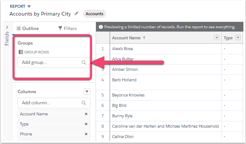Screen dimensions: 246x144
Task: Click the search icon in Add group field
Action: tap(84, 63)
